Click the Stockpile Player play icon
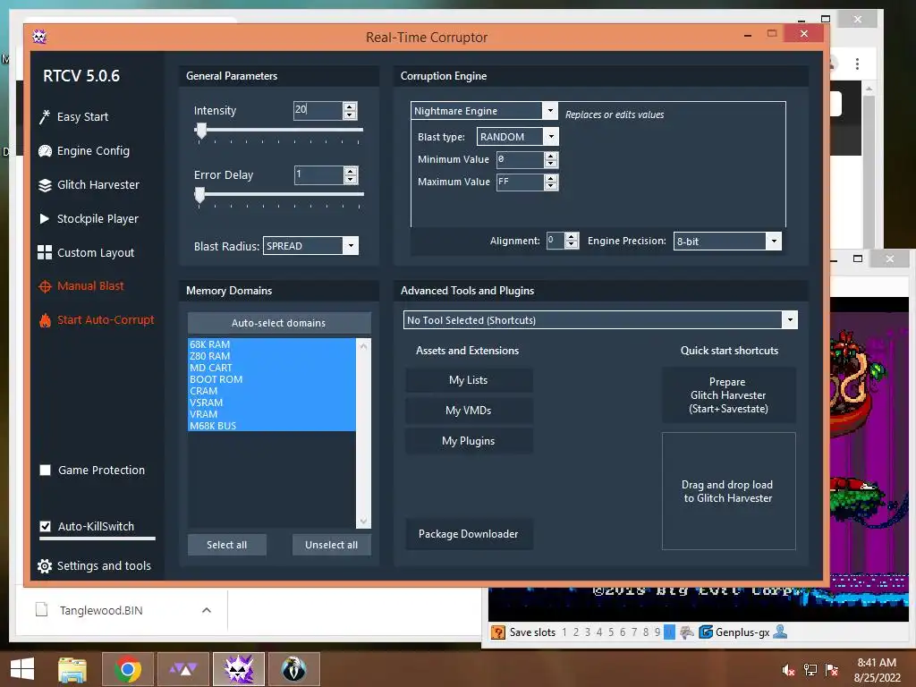The height and width of the screenshot is (687, 916). 45,218
